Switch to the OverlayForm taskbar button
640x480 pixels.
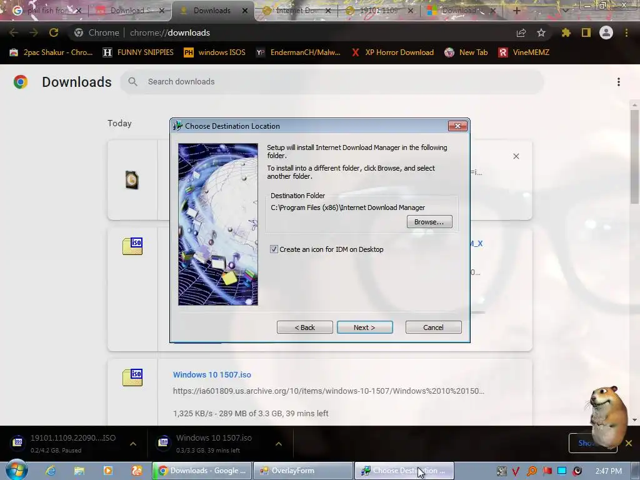303,471
